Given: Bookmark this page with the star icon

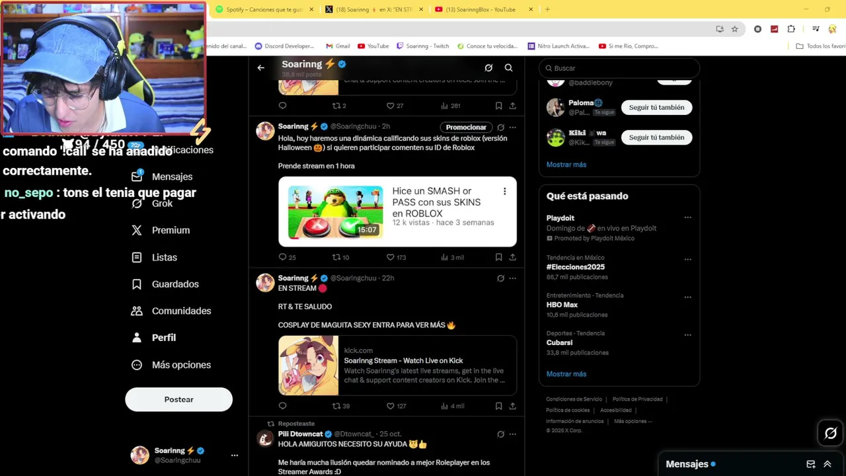Looking at the screenshot, I should click(734, 29).
